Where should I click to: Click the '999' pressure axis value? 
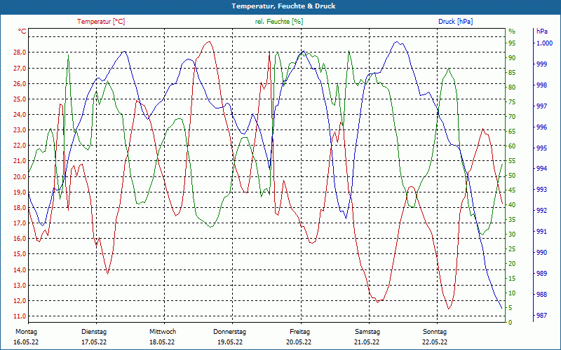coord(542,64)
